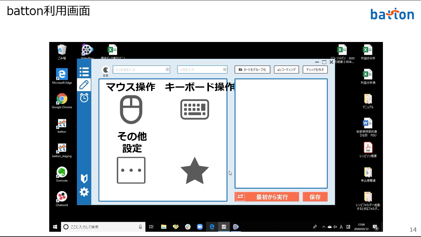
Task: Click the 変更 change icon
Action: pos(106,70)
